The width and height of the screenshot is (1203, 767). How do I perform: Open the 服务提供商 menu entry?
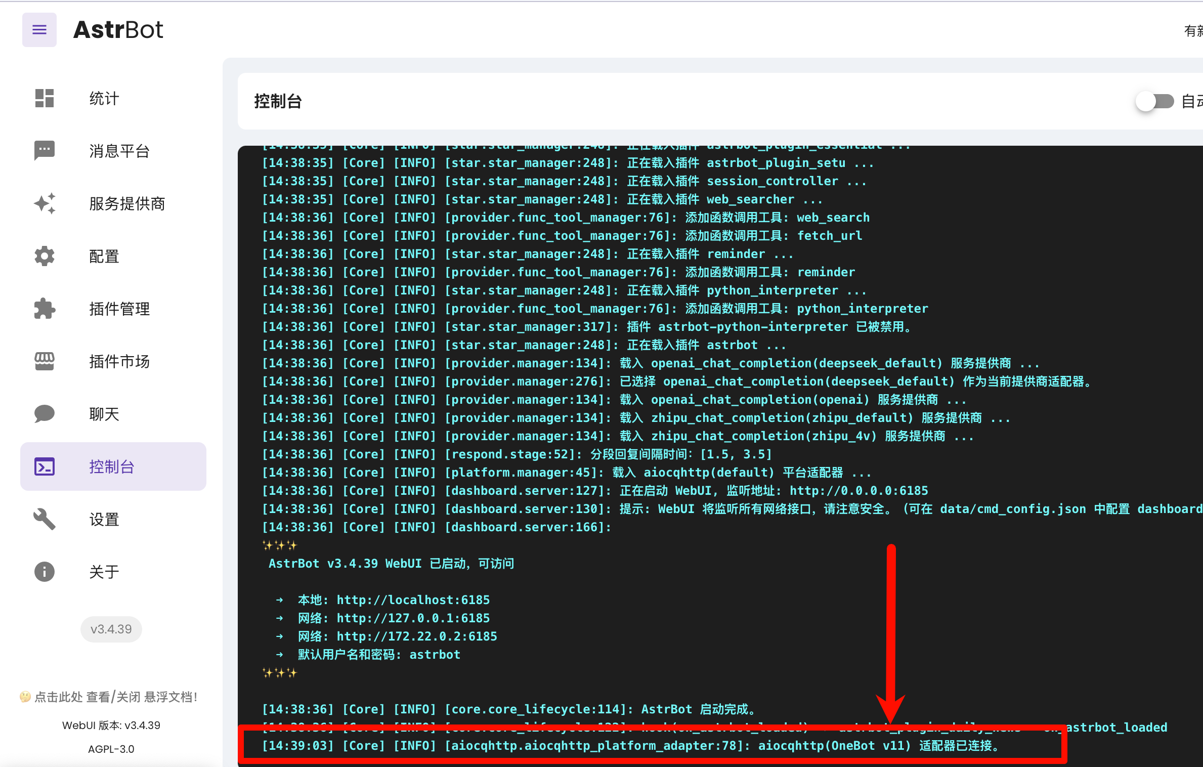pyautogui.click(x=127, y=203)
